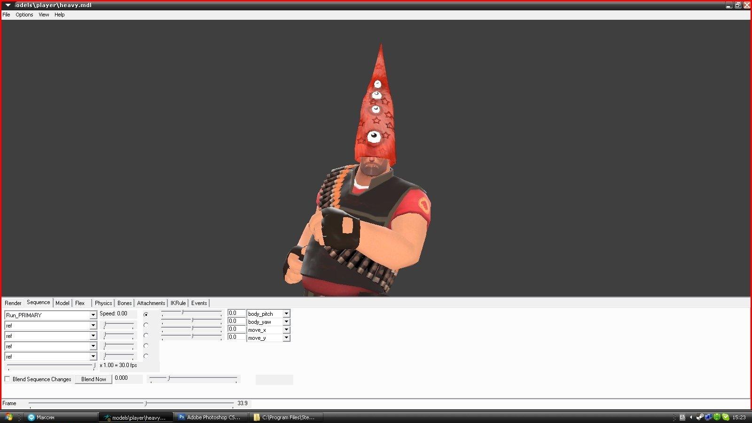This screenshot has height=423, width=752.
Task: Expand the Run_PRIMARY sequence dropdown
Action: click(x=93, y=315)
